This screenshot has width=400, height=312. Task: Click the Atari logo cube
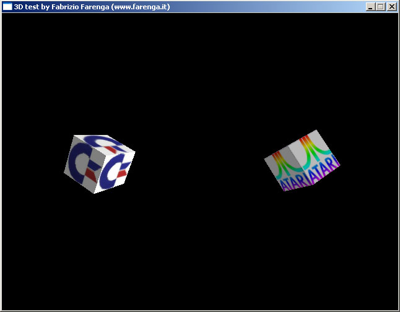click(302, 161)
